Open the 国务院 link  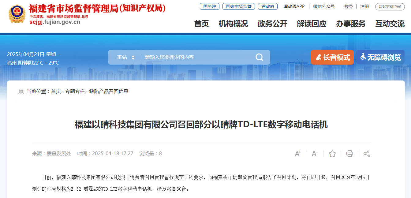(210, 6)
